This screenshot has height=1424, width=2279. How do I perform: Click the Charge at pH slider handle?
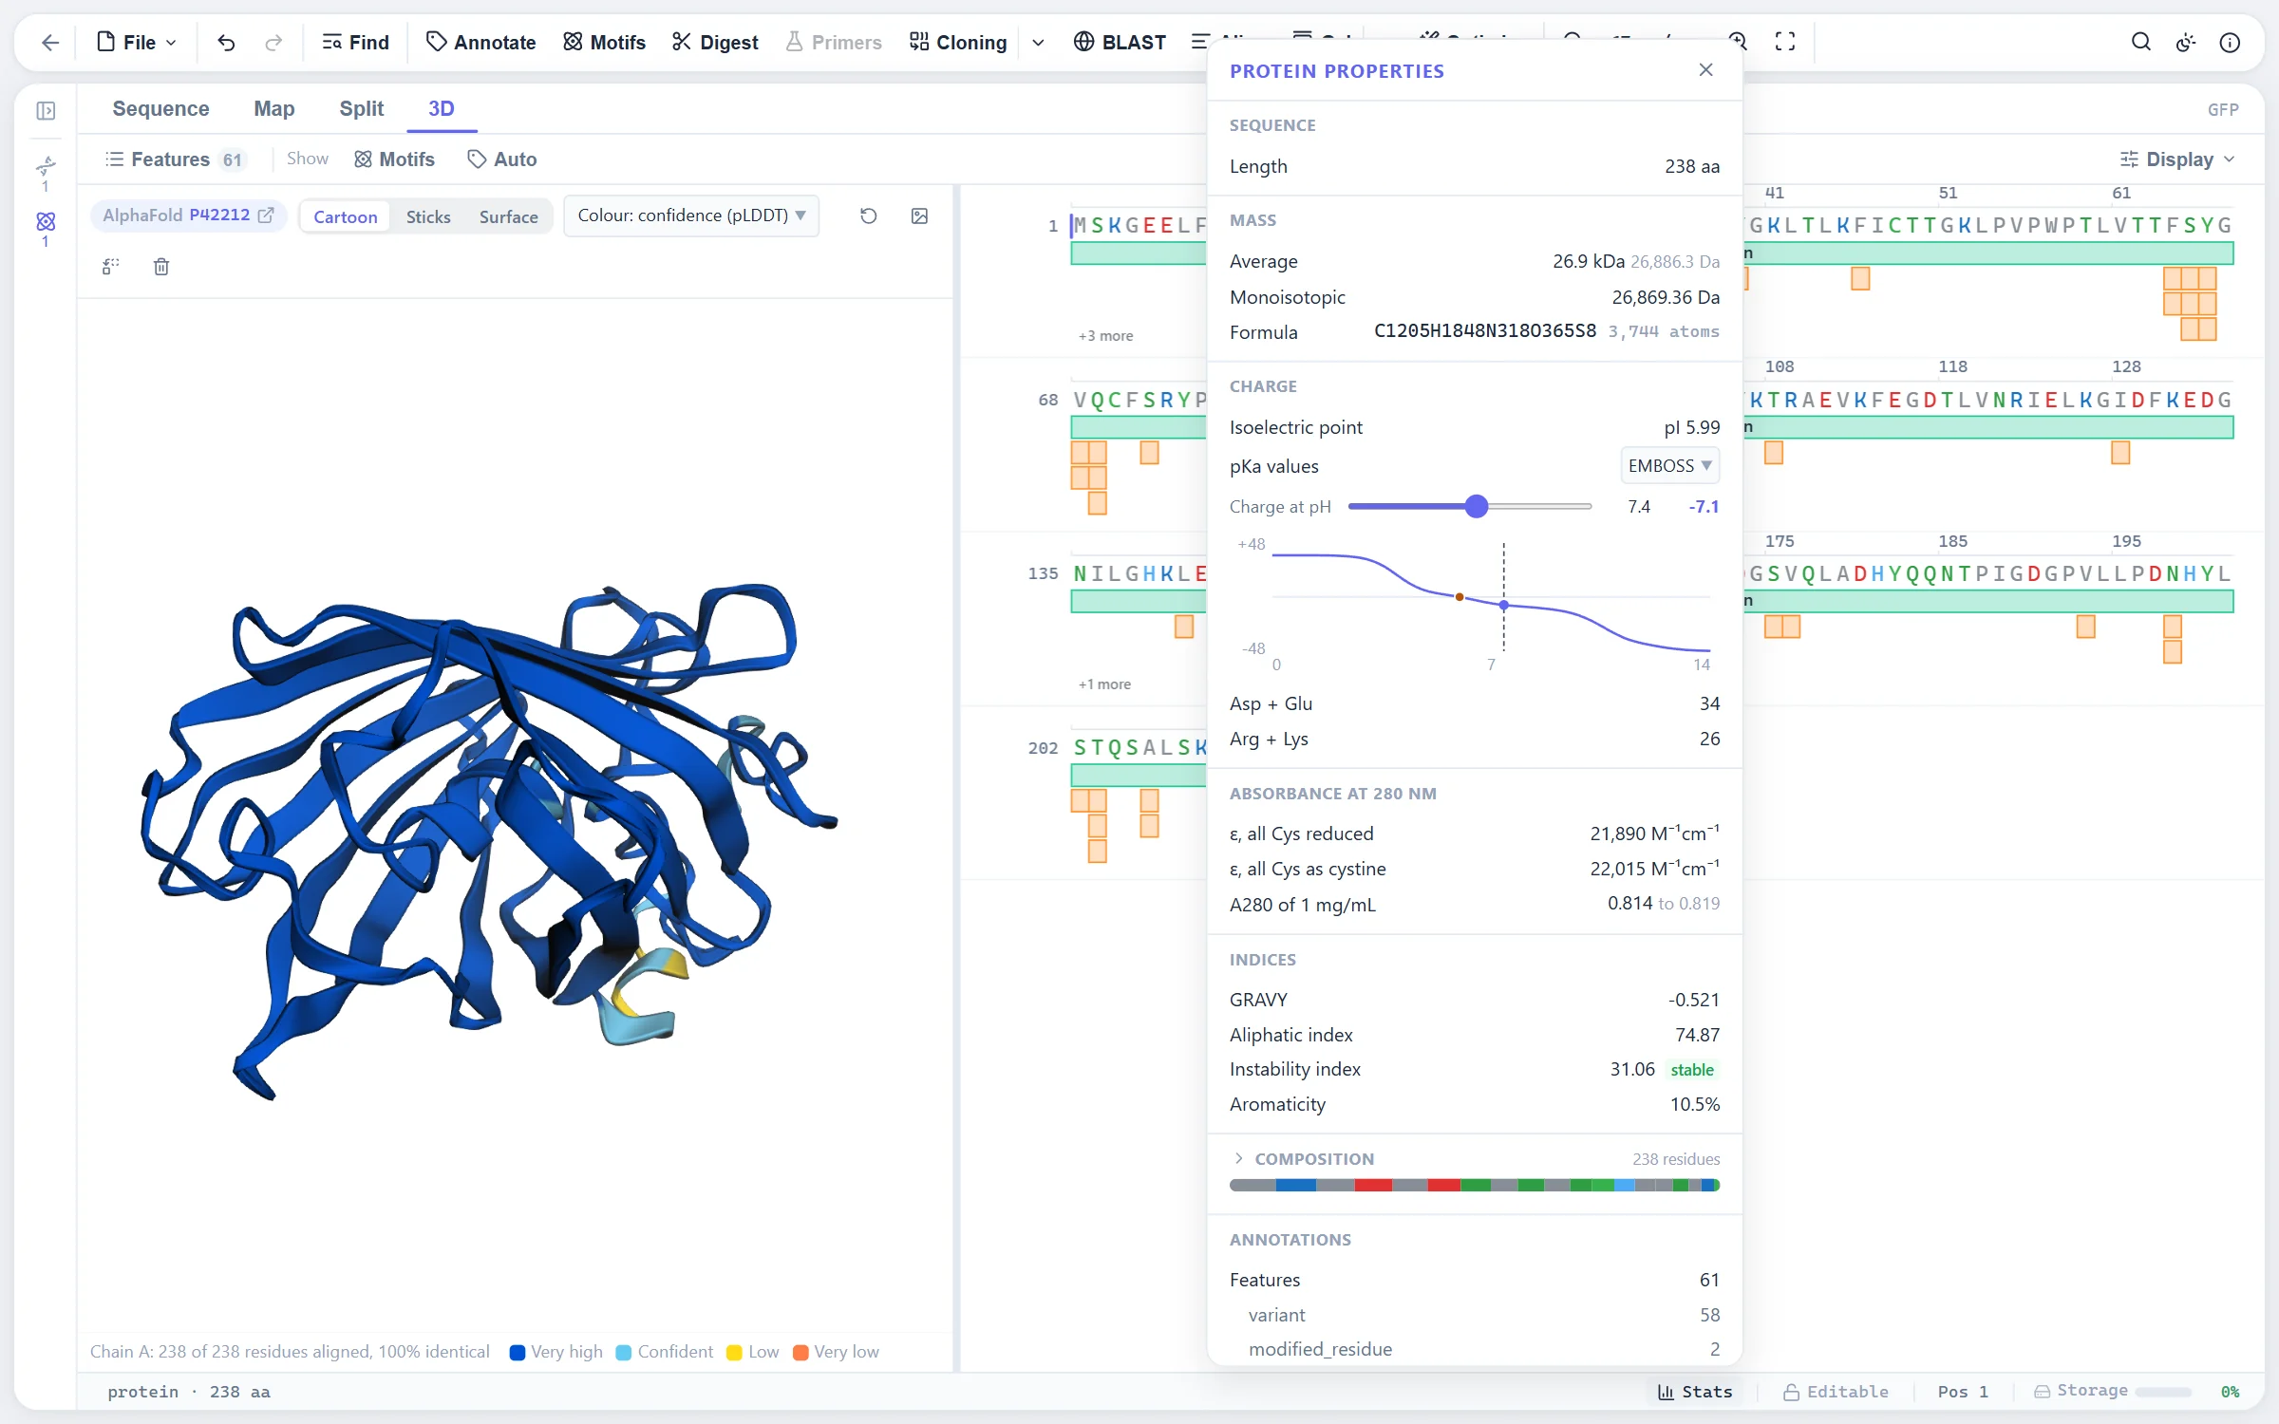(1476, 507)
